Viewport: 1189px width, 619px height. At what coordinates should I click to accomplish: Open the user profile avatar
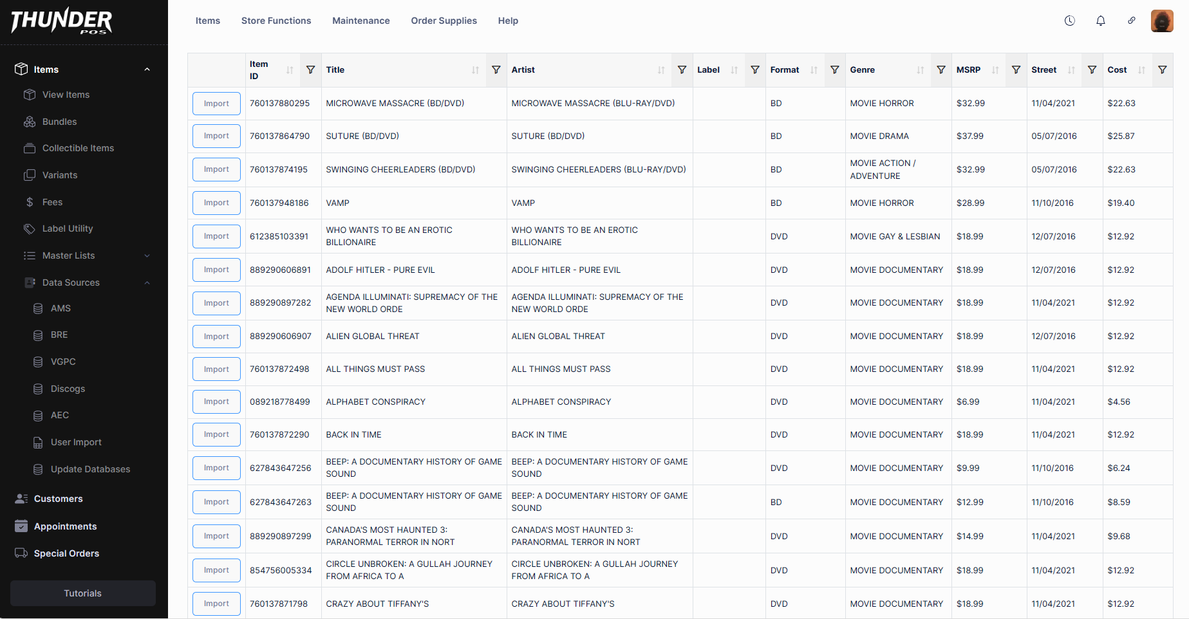(x=1161, y=21)
